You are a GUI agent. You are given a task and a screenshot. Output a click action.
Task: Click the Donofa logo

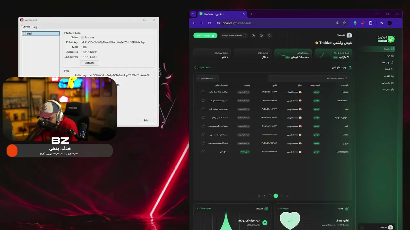coord(386,39)
